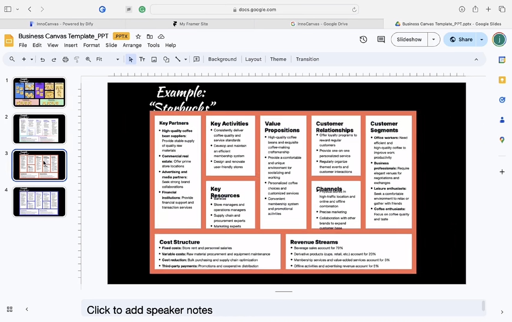Click the Transition button
The image size is (512, 322).
[x=307, y=59]
